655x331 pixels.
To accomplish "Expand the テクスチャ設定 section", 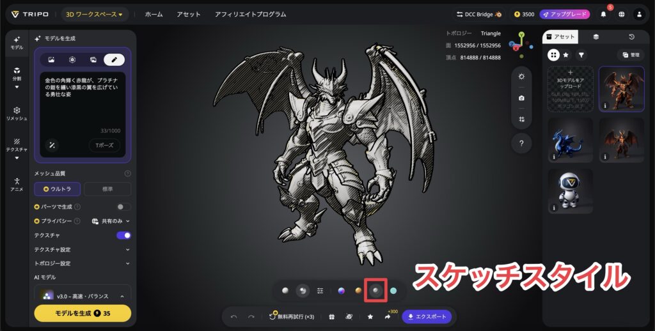I will click(82, 249).
